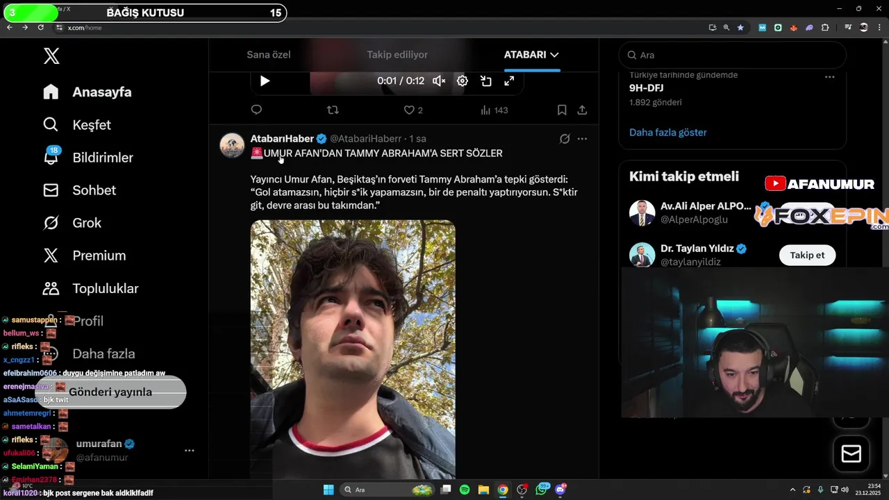Open the post's photo of man
Screen dimensions: 889x500
coord(353,349)
